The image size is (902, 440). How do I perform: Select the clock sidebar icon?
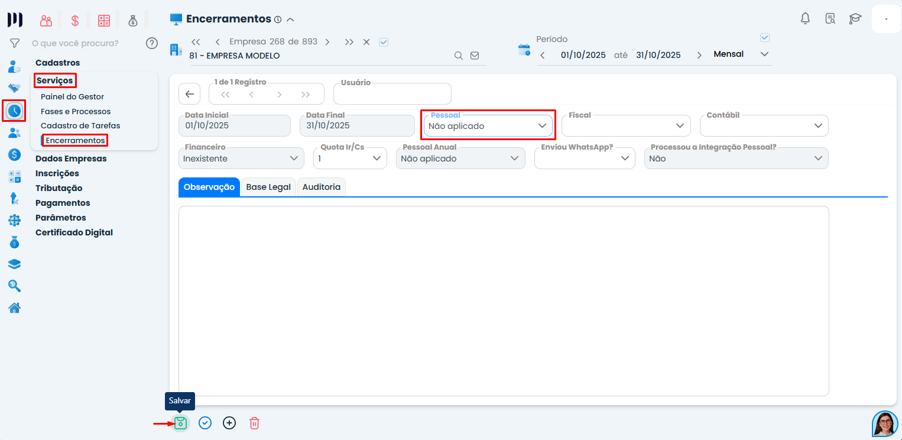tap(15, 111)
